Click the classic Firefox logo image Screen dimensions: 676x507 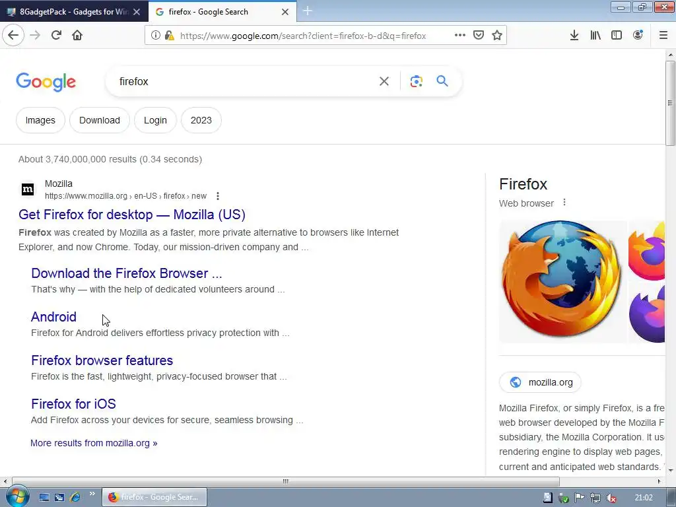tap(562, 281)
